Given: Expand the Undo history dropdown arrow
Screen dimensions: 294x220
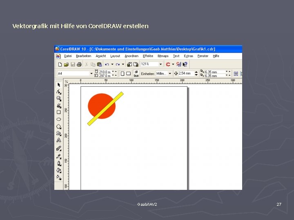Looking at the screenshot, I should click(112, 64).
